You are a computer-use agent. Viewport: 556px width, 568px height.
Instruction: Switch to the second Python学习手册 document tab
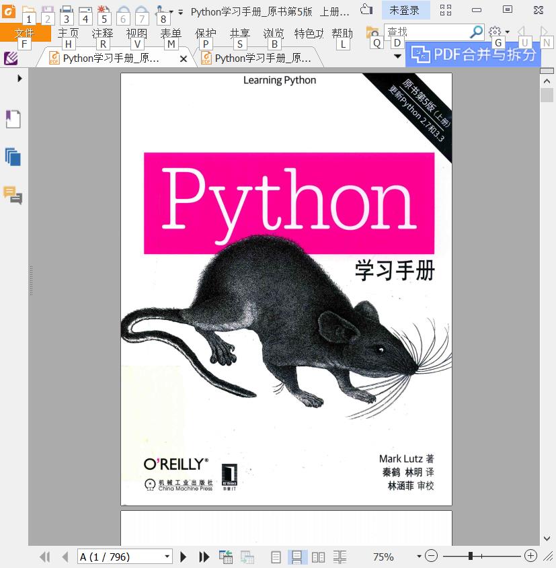click(257, 58)
